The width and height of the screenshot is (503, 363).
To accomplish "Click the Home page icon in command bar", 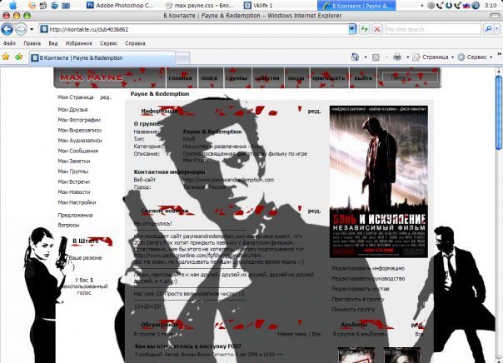I will tap(355, 57).
